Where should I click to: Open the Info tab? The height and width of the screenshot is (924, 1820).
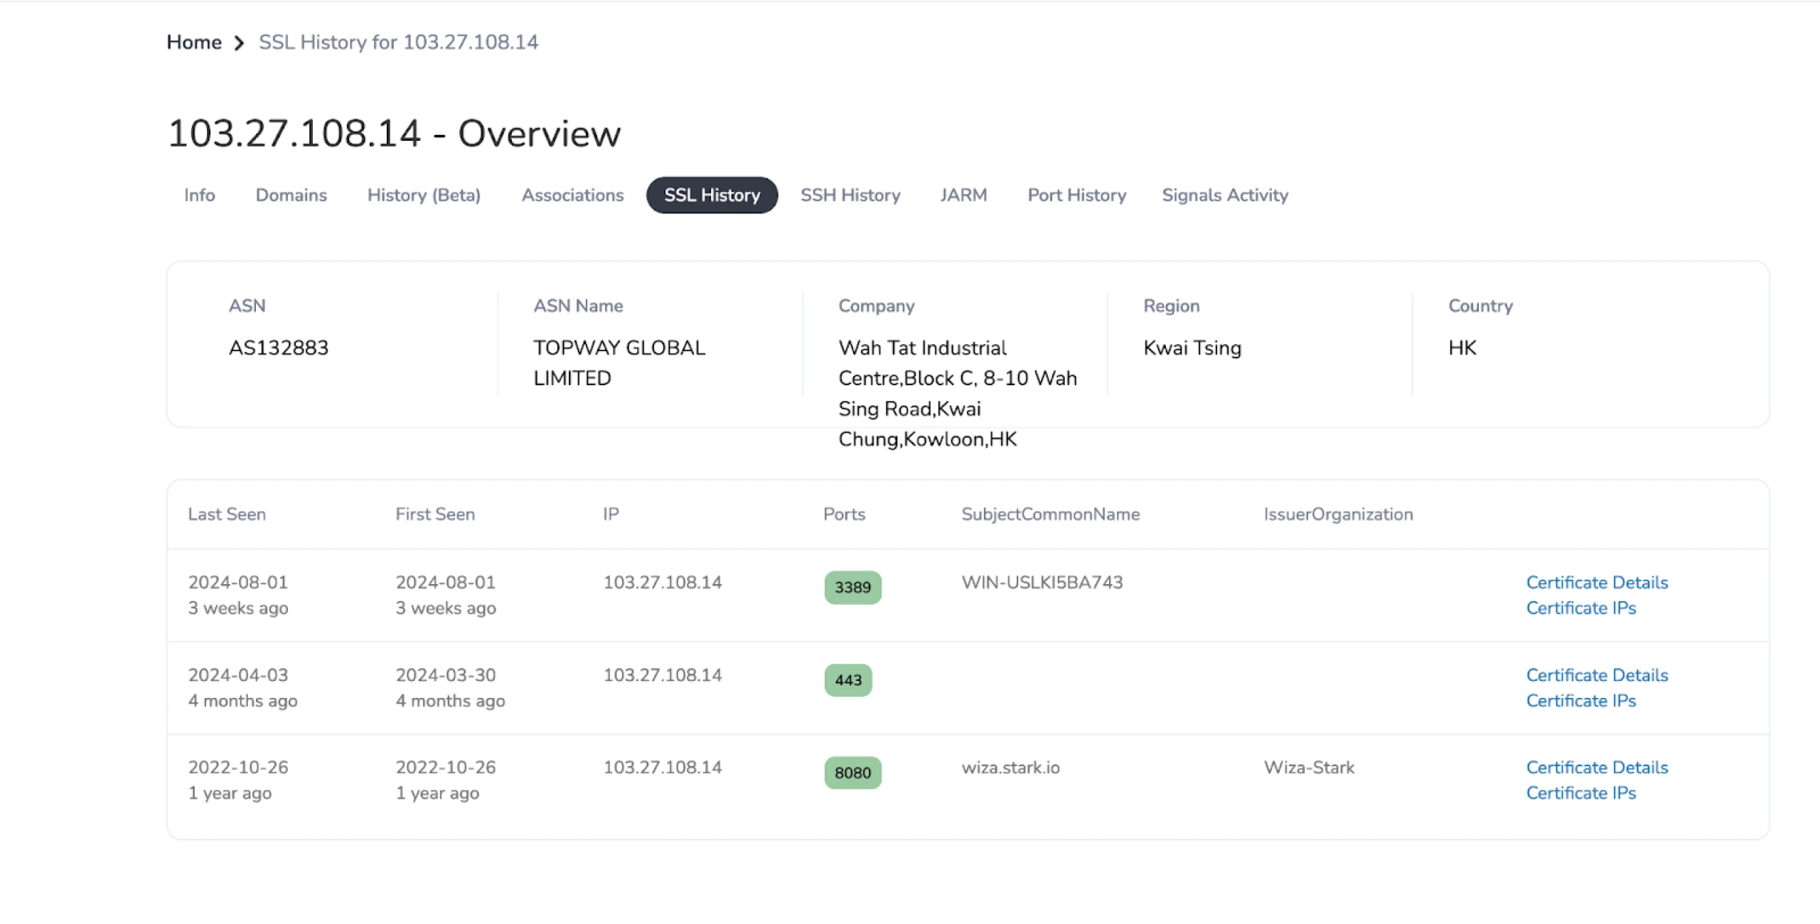[199, 195]
